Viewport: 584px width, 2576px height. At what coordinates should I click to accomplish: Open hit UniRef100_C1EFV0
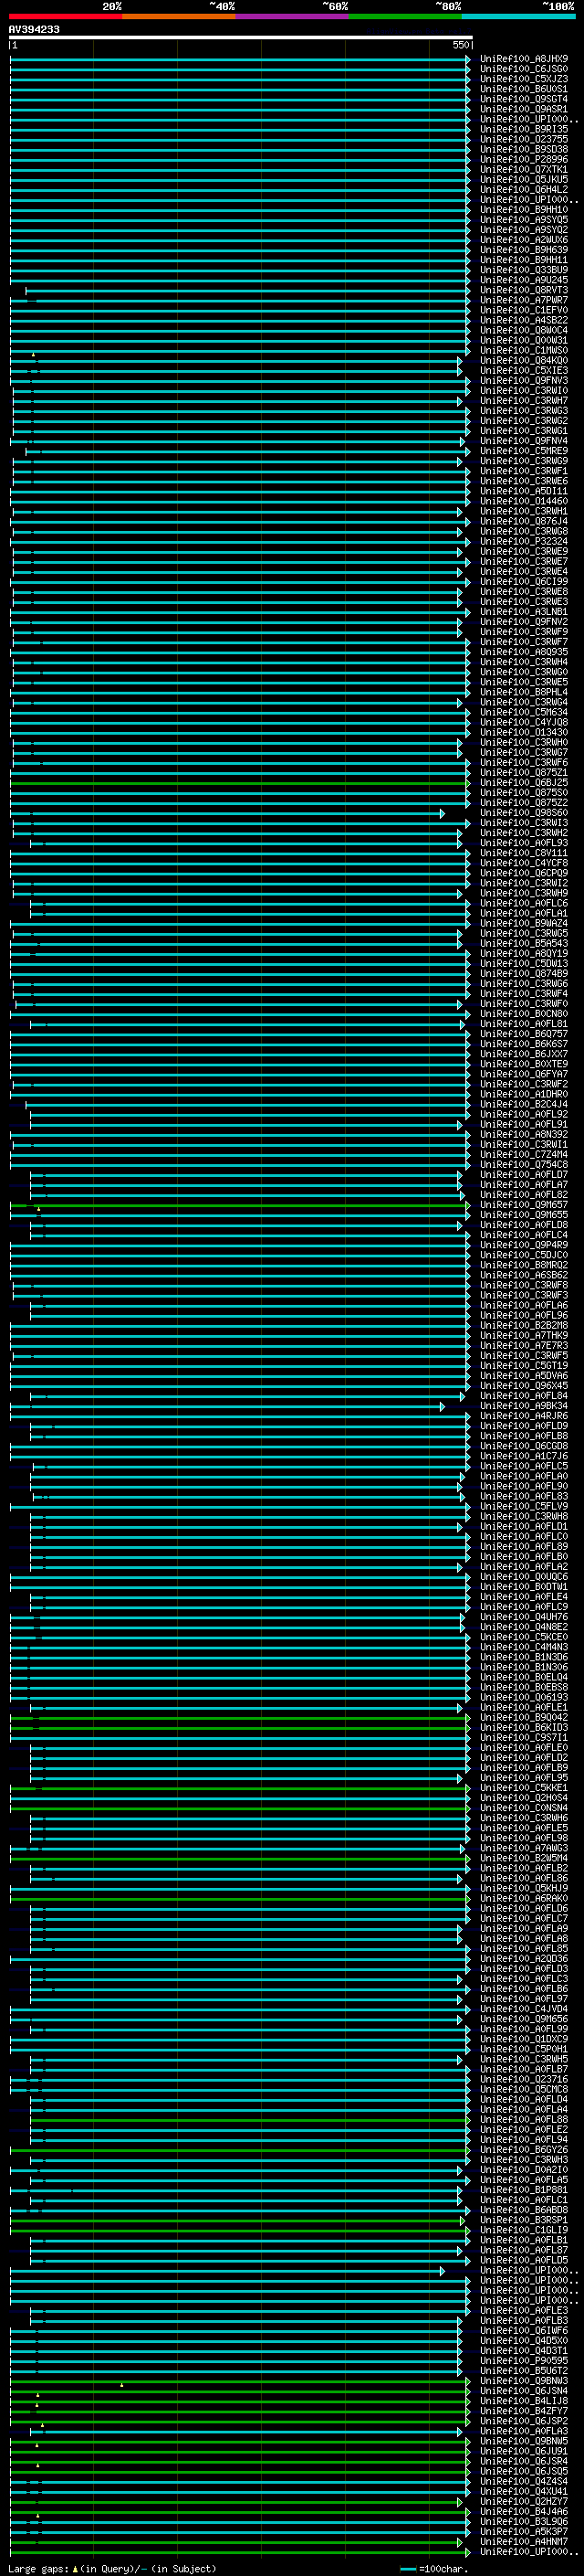(x=524, y=310)
